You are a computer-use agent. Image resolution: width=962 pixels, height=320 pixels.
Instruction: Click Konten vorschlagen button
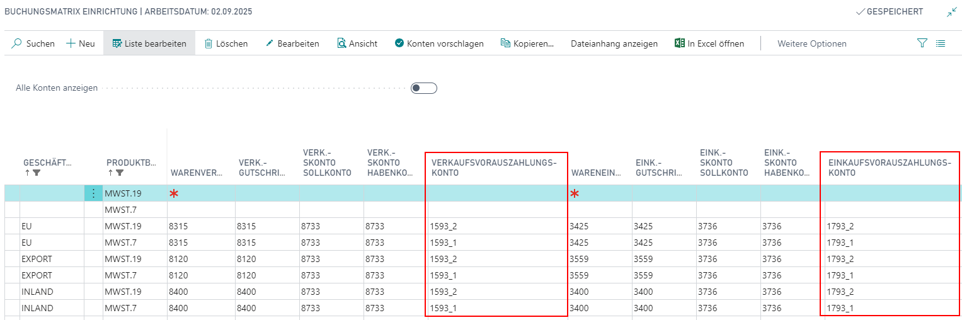[x=439, y=43]
